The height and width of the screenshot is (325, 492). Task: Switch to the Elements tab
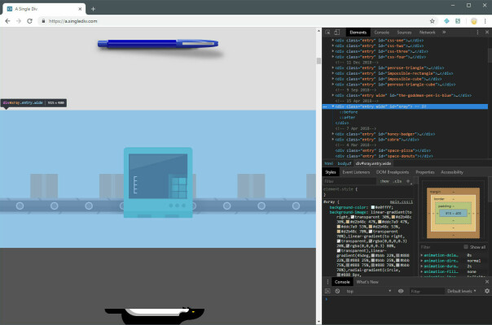(x=358, y=32)
